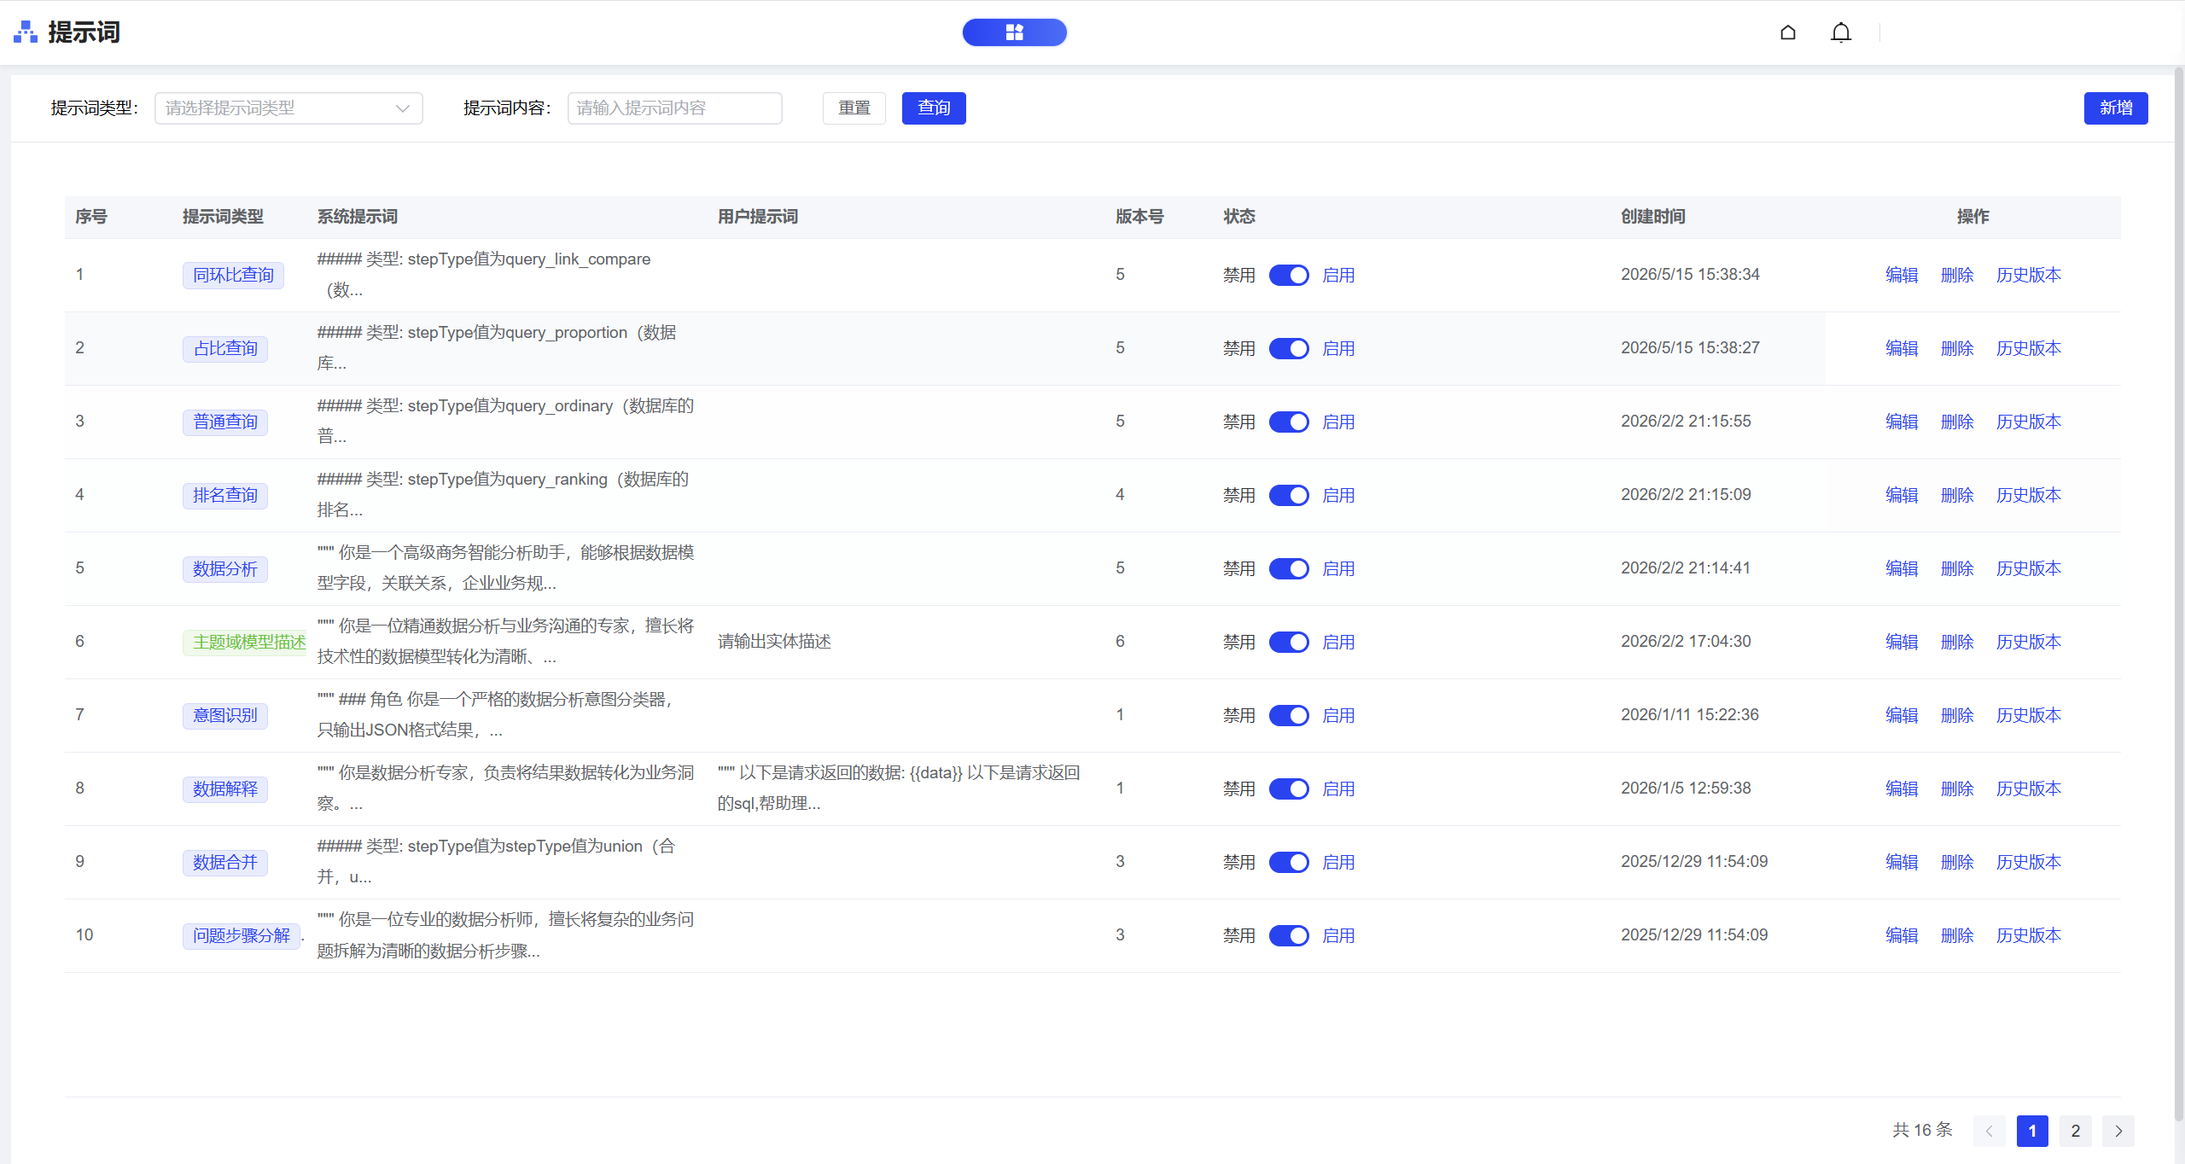Toggle status switch for 问题步骤分解 row

1289,936
